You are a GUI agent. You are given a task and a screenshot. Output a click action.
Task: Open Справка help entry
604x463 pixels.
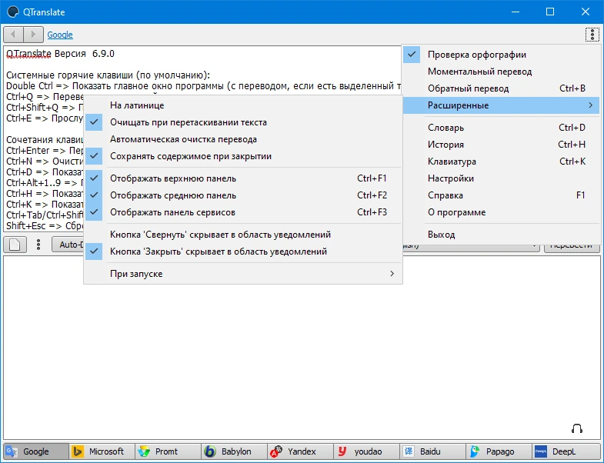501,195
